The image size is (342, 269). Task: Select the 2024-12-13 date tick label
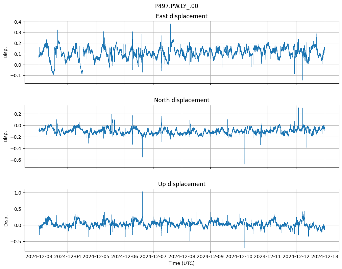coord(325,257)
